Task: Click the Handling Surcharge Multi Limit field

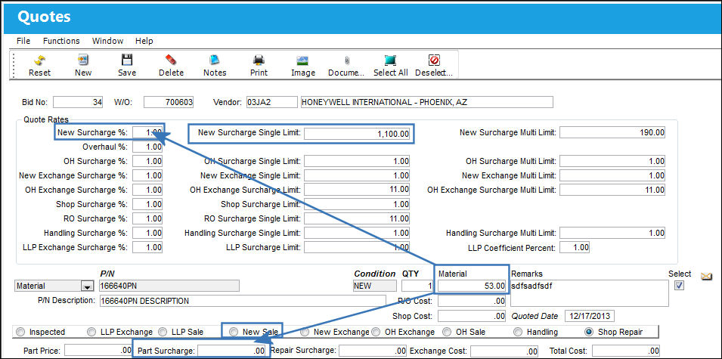Action: click(612, 233)
